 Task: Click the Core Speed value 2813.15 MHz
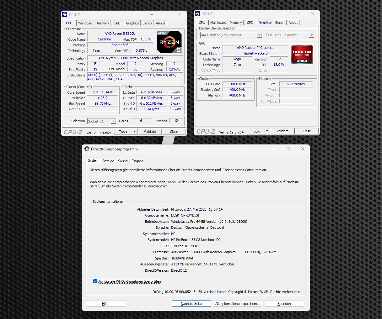click(x=103, y=92)
